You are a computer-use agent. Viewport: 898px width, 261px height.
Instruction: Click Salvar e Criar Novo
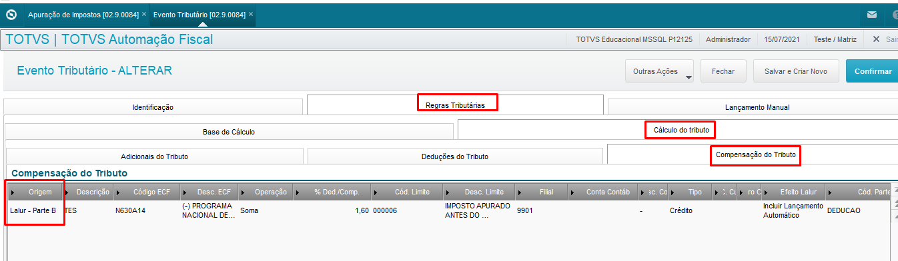click(x=796, y=71)
